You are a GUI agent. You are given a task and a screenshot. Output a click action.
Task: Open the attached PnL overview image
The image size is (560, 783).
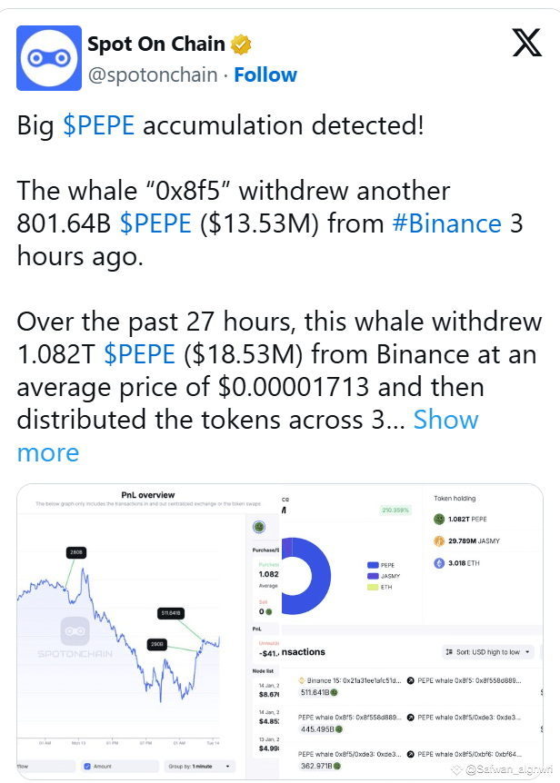pyautogui.click(x=280, y=631)
